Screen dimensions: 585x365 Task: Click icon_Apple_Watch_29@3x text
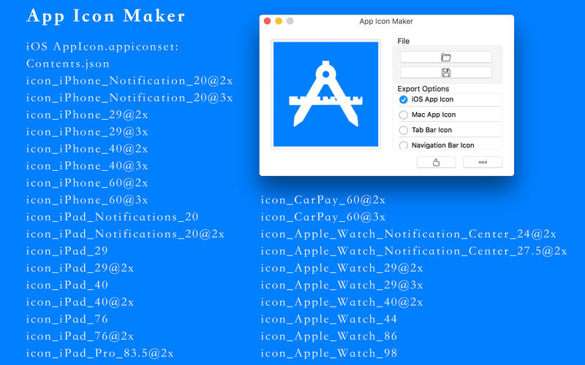(x=341, y=285)
